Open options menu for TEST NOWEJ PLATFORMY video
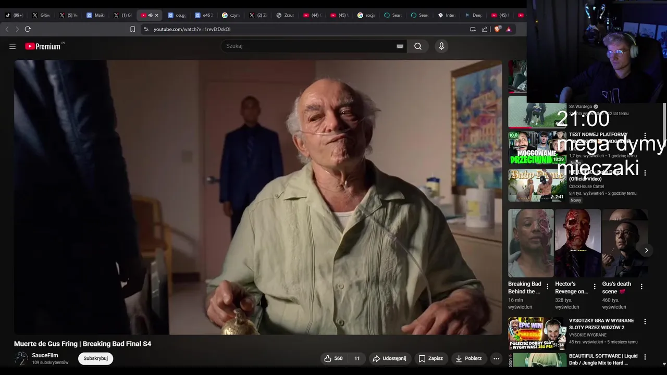667x375 pixels. click(x=645, y=135)
